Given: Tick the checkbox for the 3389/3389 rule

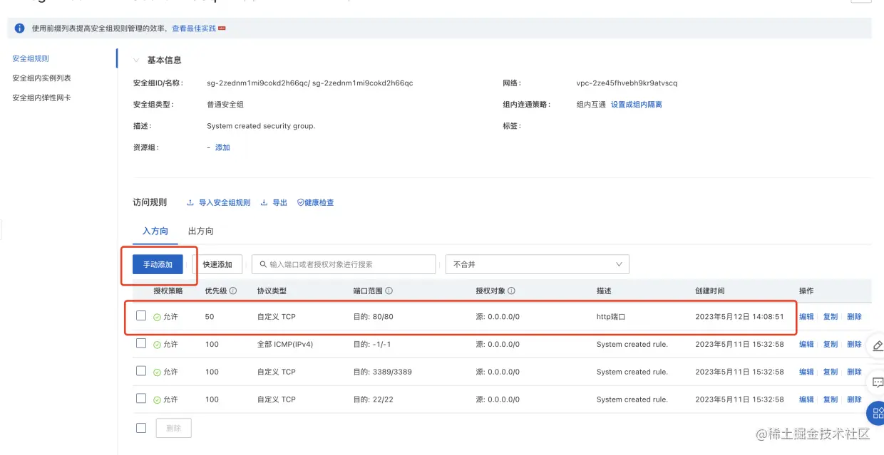Looking at the screenshot, I should (141, 371).
